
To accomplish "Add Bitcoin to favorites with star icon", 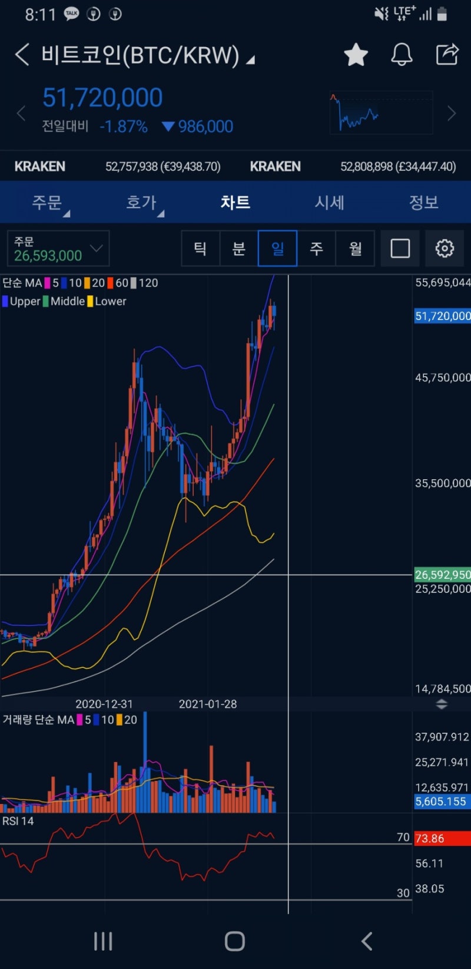I will pos(356,54).
